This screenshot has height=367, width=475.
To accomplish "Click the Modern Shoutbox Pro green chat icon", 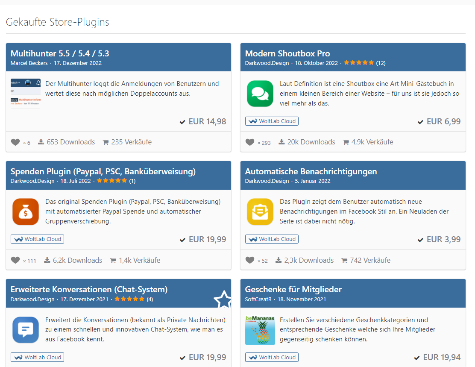I will click(260, 94).
